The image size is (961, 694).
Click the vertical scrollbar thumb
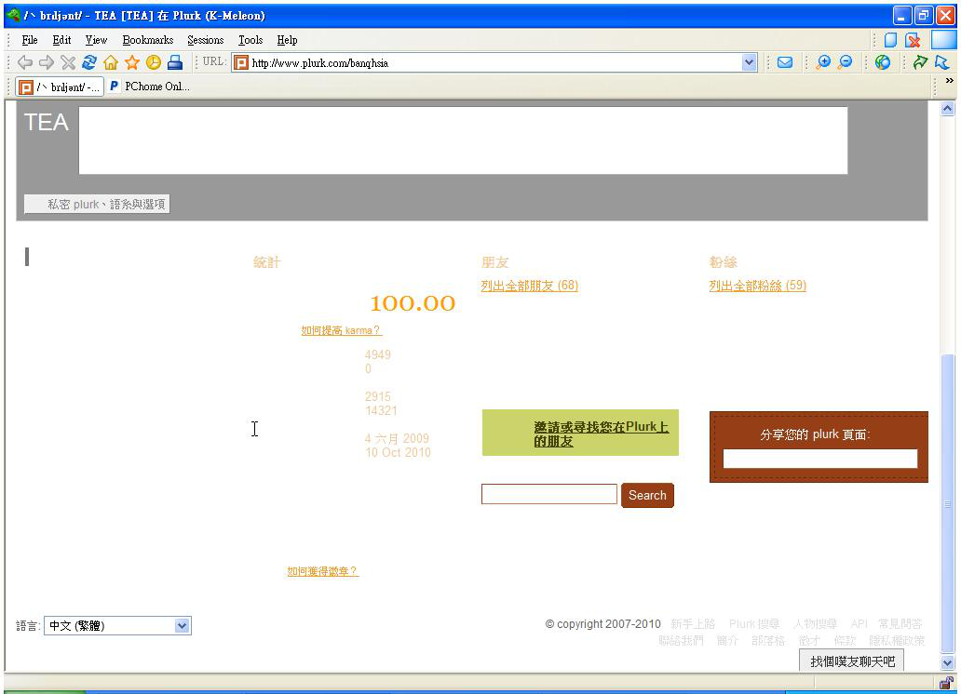(x=948, y=502)
